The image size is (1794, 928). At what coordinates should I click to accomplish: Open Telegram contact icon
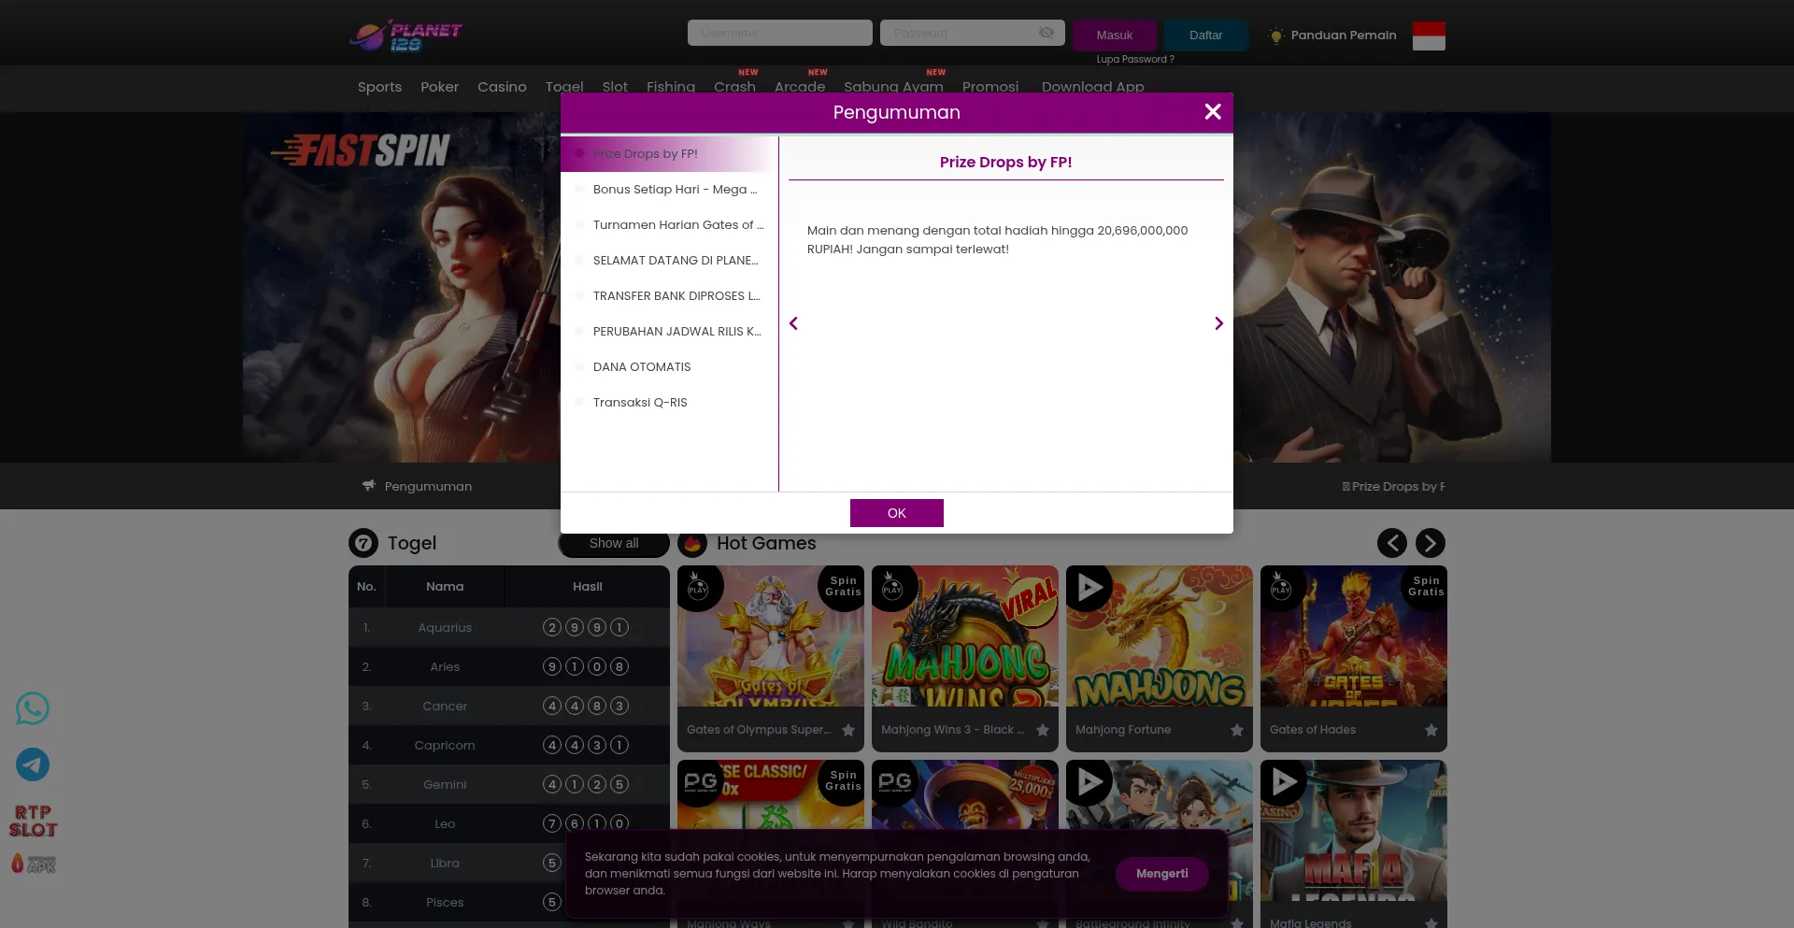[33, 764]
